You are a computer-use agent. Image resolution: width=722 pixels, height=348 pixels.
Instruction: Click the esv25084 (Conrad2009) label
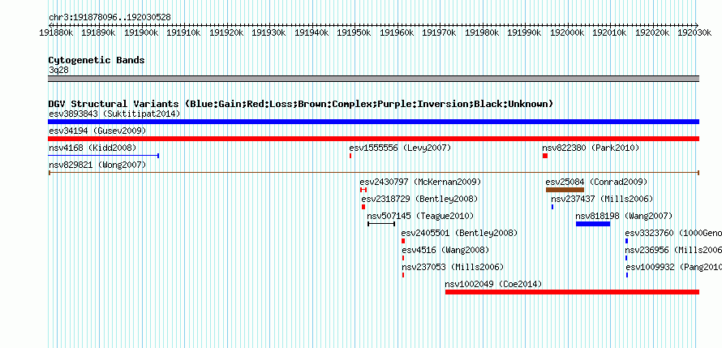[596, 182]
